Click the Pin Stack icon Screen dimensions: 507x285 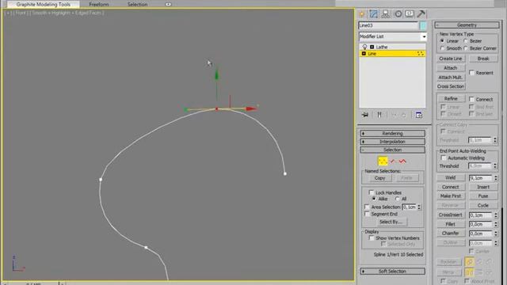[365, 115]
